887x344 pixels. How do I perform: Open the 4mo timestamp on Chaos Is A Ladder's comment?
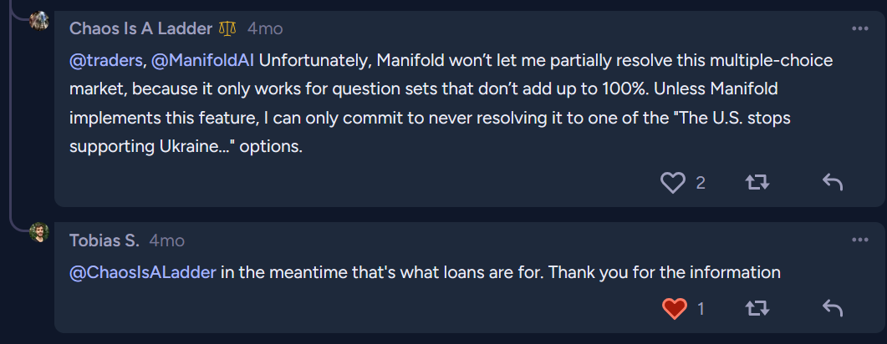pyautogui.click(x=265, y=28)
